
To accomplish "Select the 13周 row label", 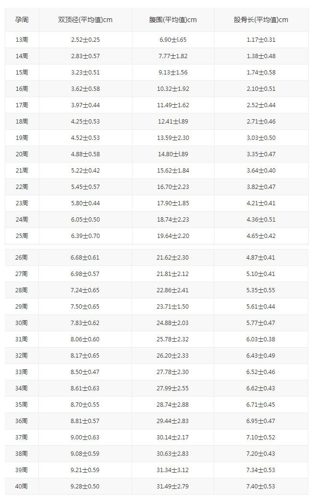I will [22, 40].
